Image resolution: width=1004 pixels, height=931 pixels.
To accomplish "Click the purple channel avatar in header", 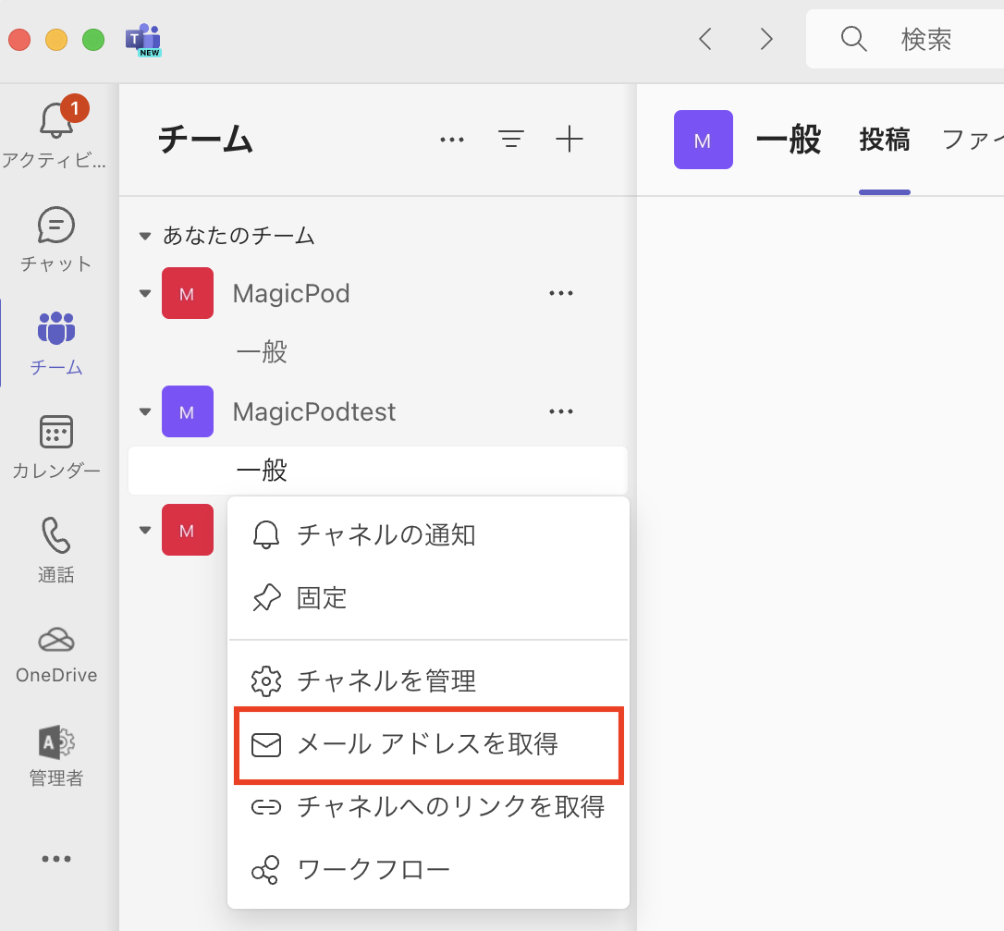I will pos(703,140).
